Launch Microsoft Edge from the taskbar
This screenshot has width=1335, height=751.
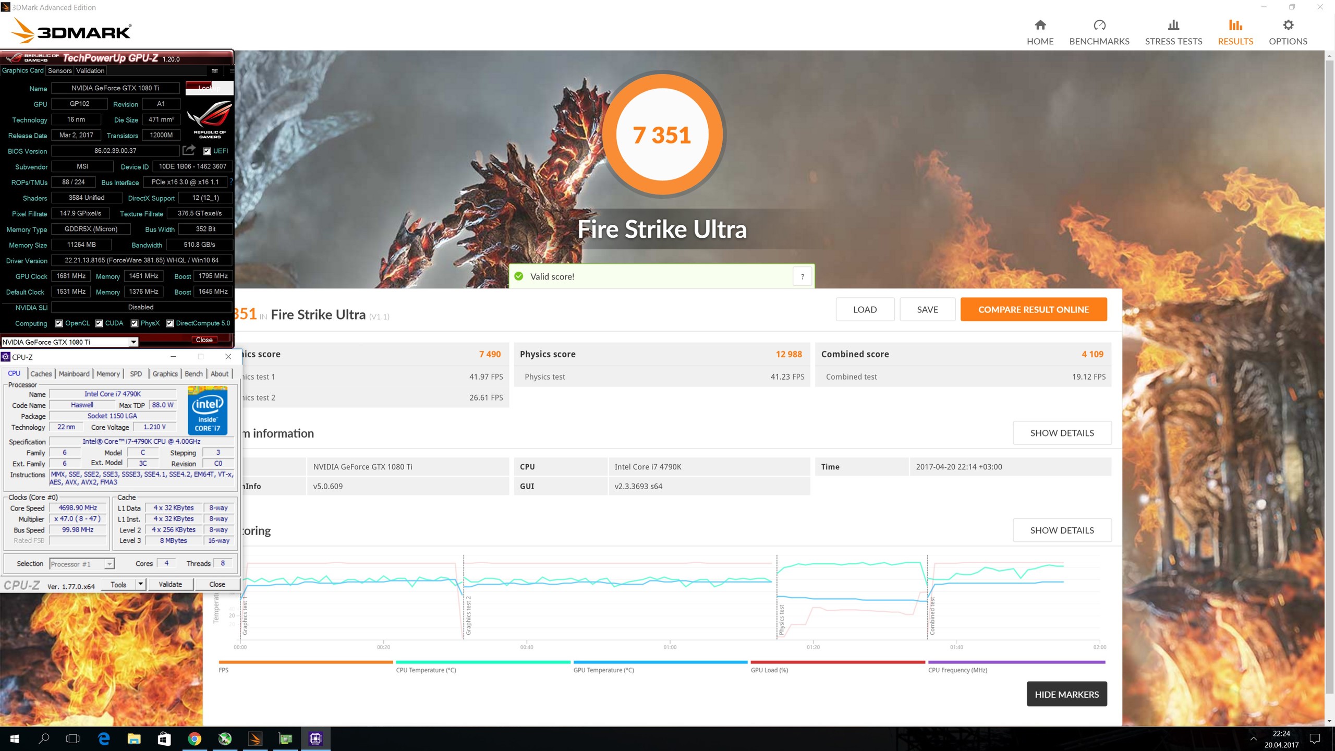coord(104,738)
